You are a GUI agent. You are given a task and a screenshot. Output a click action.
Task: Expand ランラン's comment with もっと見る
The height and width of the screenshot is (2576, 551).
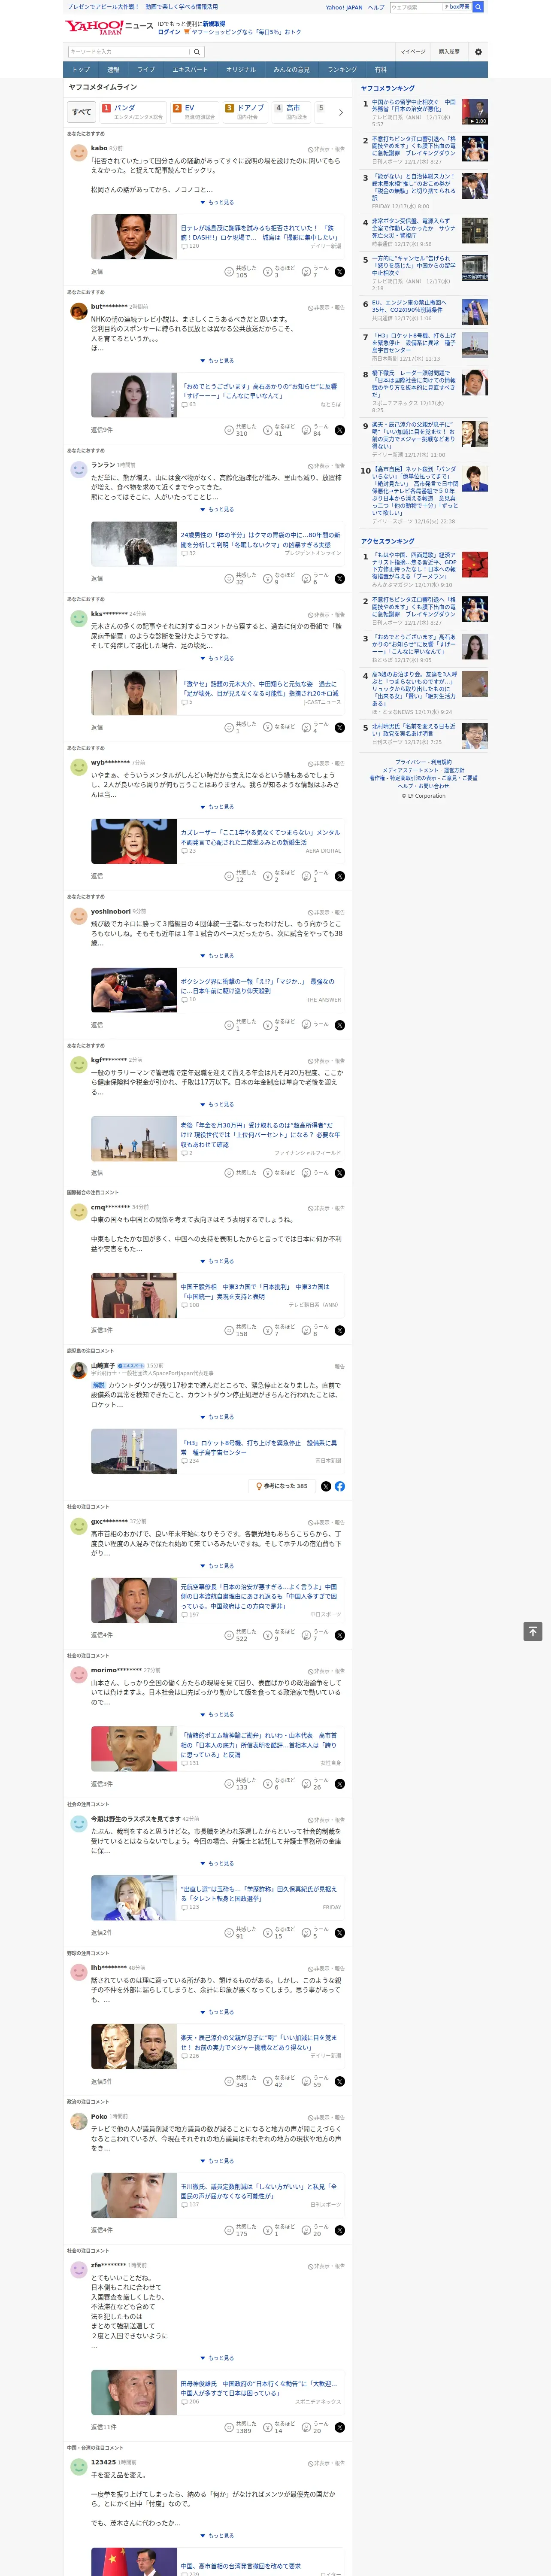[x=217, y=509]
